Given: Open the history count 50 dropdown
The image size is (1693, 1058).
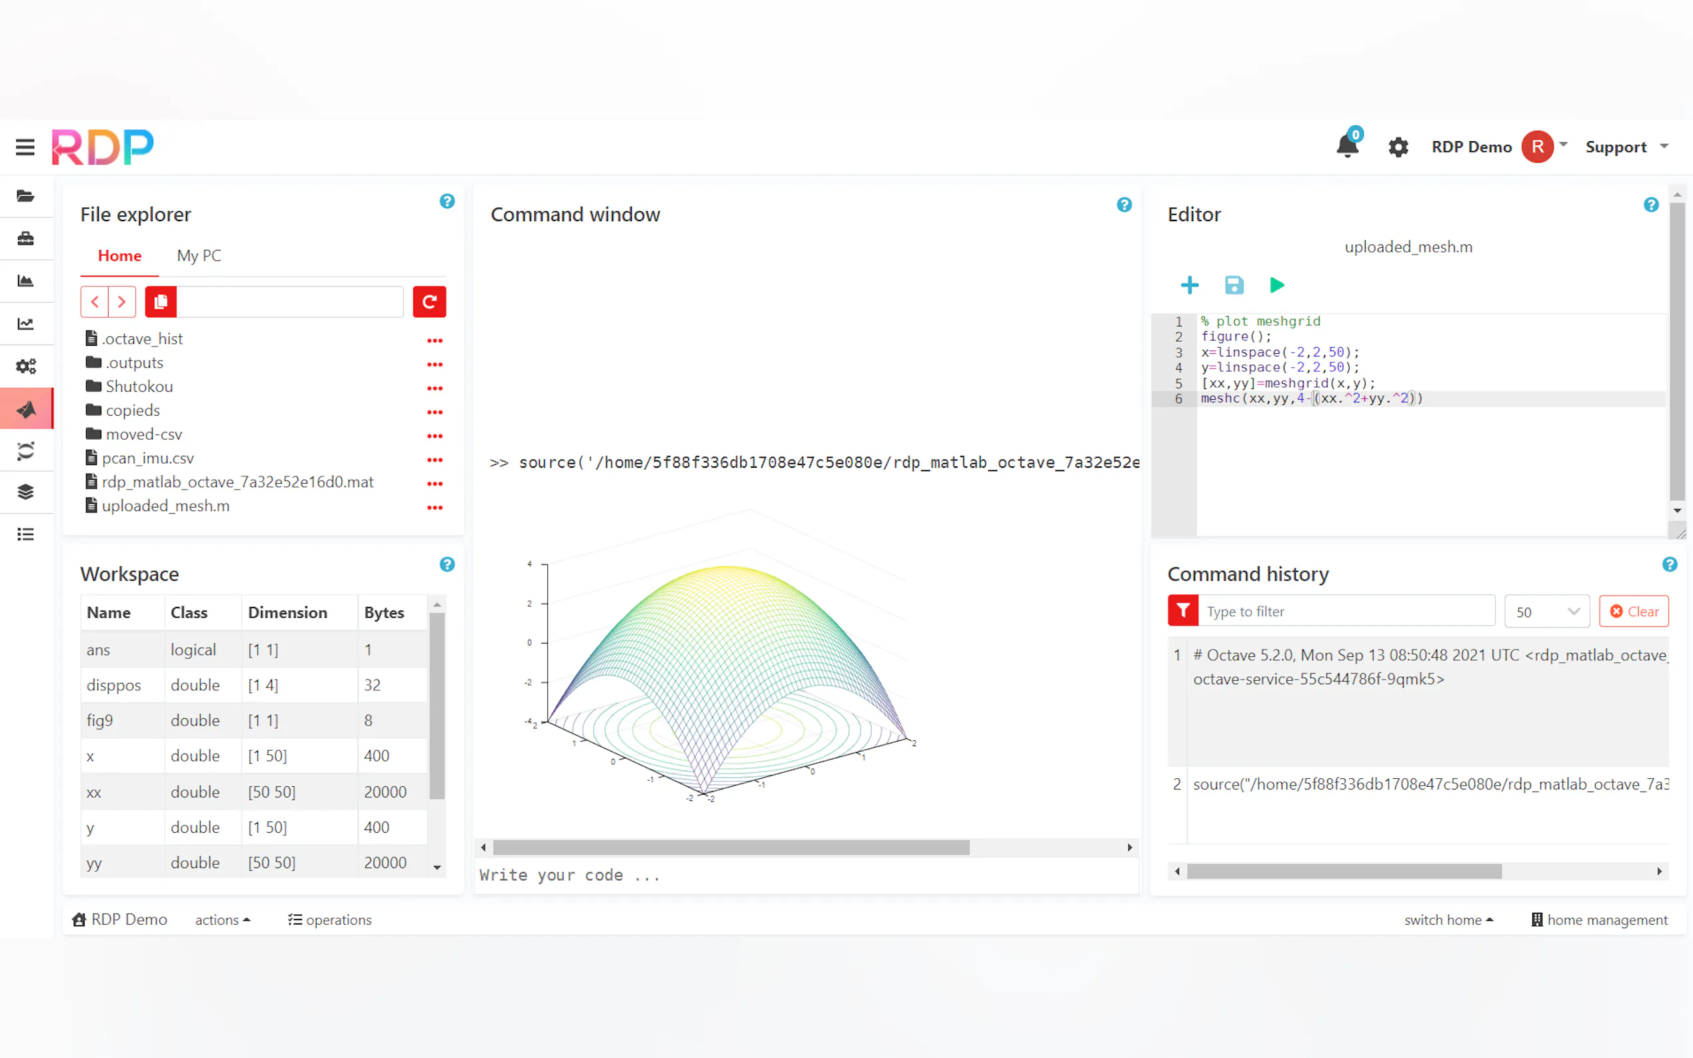Looking at the screenshot, I should pos(1546,612).
